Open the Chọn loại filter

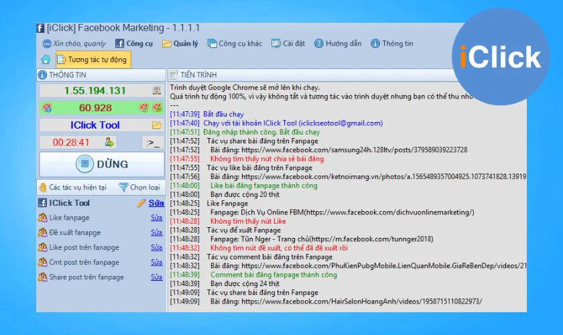click(139, 188)
